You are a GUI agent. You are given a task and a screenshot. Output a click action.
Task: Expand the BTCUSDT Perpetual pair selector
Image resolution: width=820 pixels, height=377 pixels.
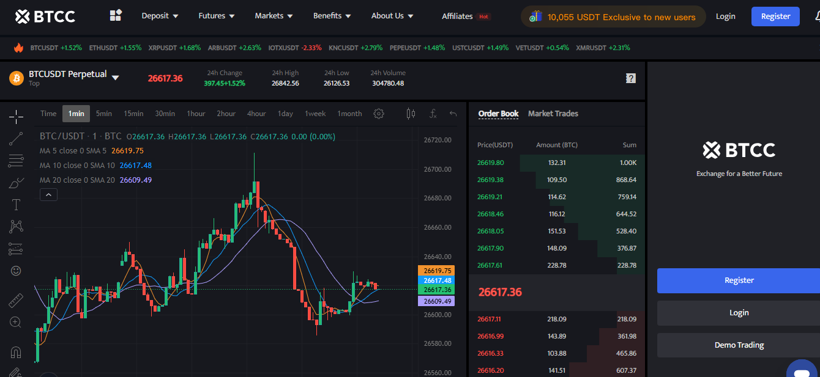[115, 78]
